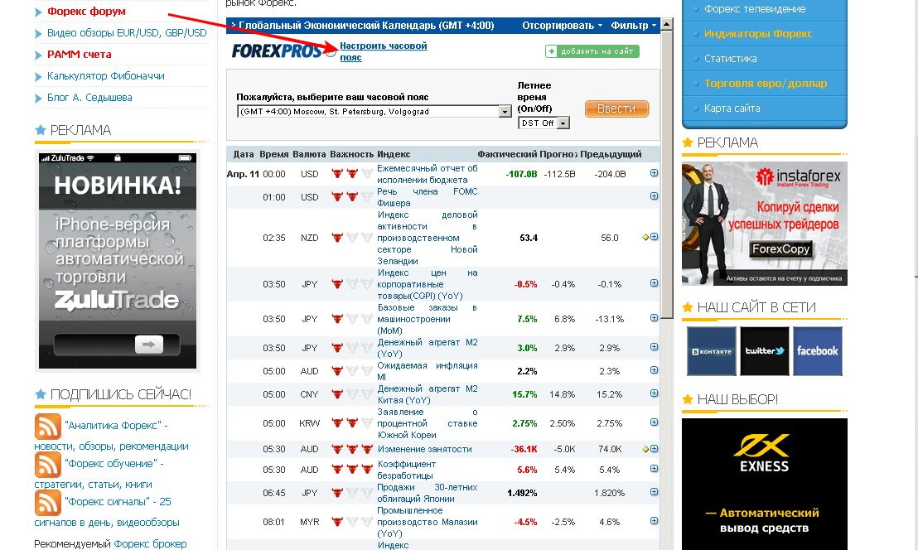The width and height of the screenshot is (918, 550).
Task: Click the ForexCopy label in InstaForex ad
Action: point(780,248)
